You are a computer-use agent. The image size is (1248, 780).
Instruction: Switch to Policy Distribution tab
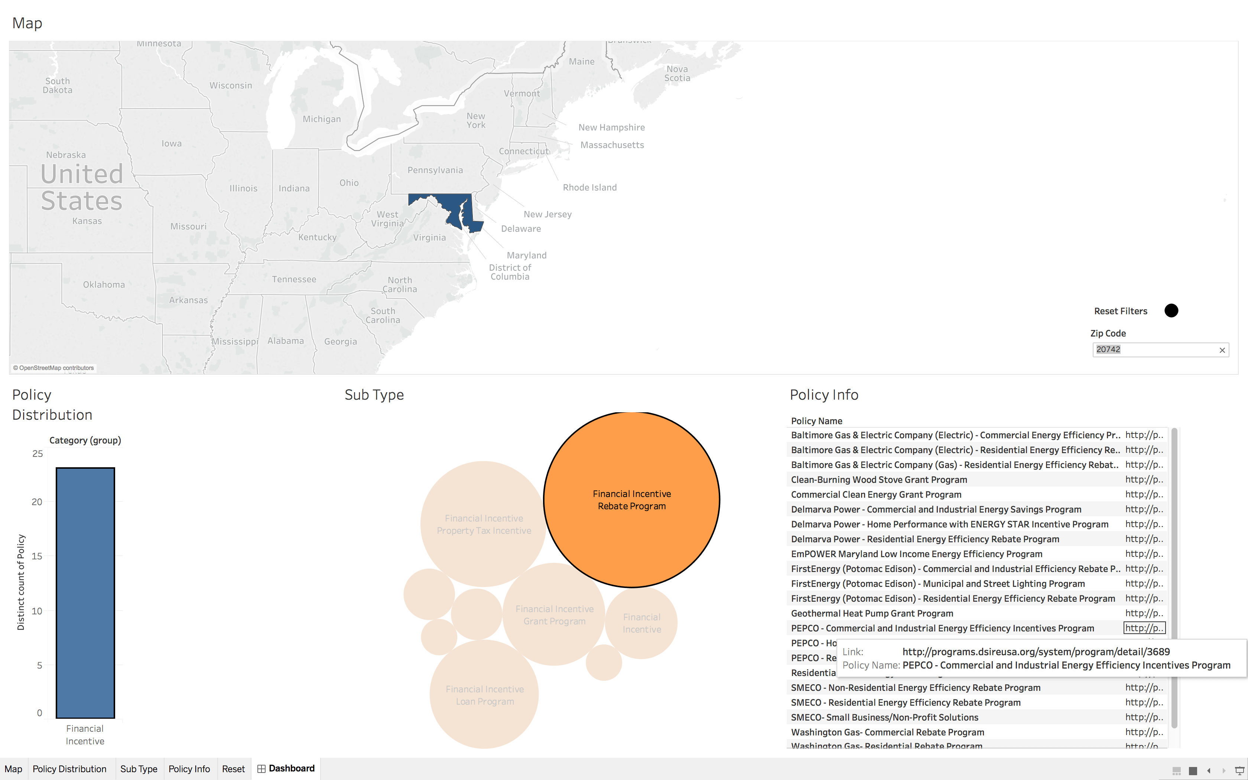coord(69,768)
